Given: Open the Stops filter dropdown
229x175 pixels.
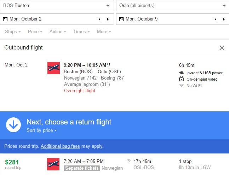Looking at the screenshot, I should (13, 32).
